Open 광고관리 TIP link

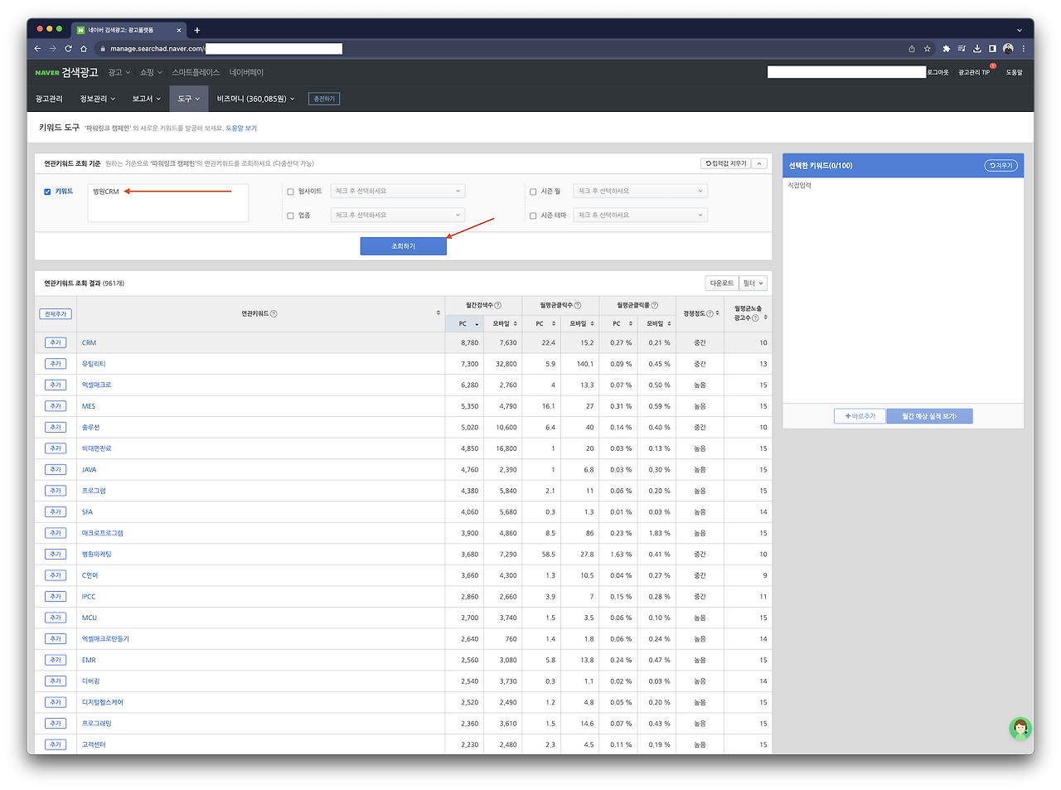(x=974, y=73)
